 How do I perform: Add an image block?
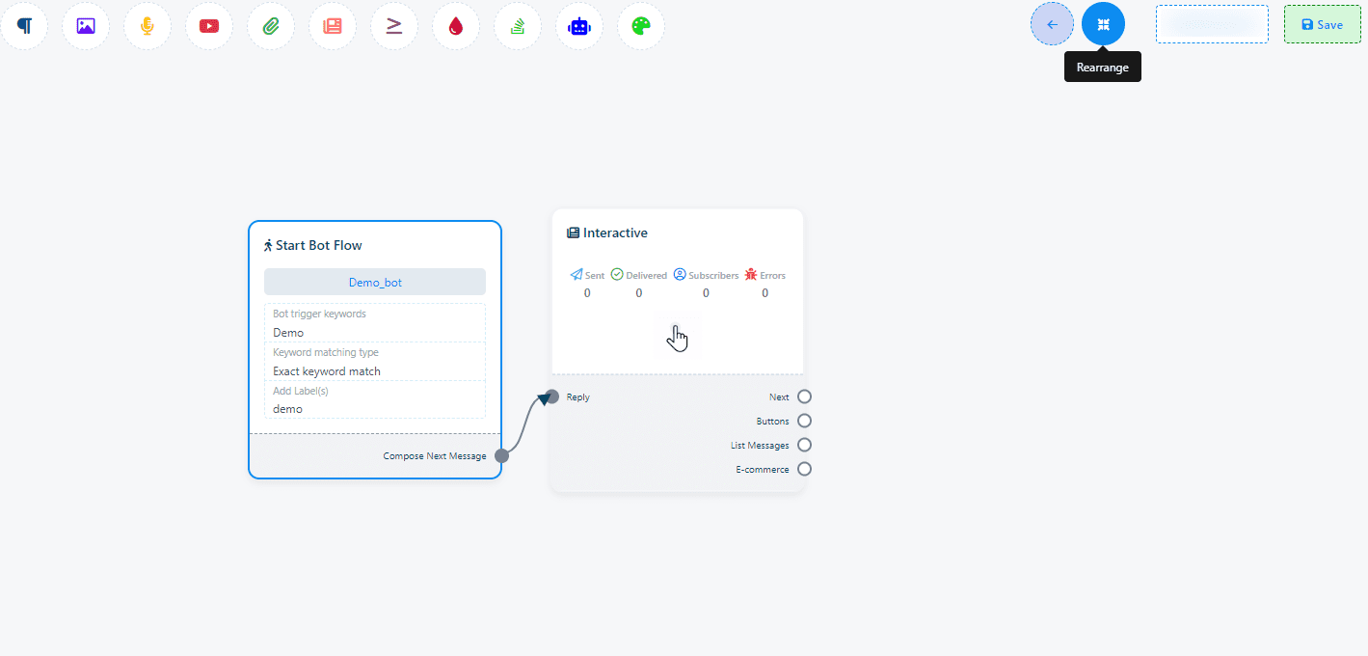(x=86, y=26)
